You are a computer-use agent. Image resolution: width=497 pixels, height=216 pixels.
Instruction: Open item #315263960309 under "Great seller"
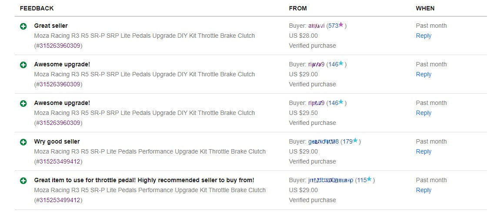pyautogui.click(x=58, y=46)
